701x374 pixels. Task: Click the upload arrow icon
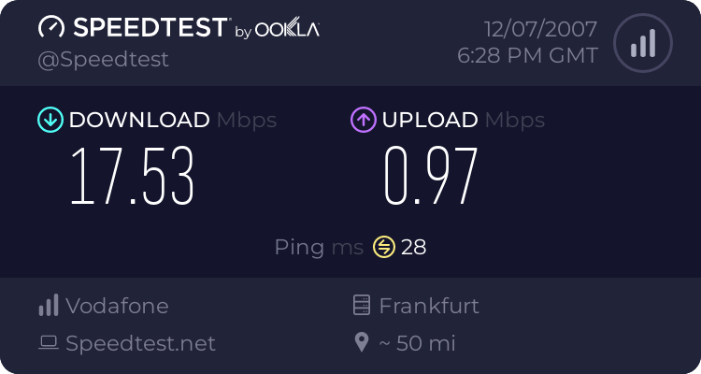click(363, 120)
